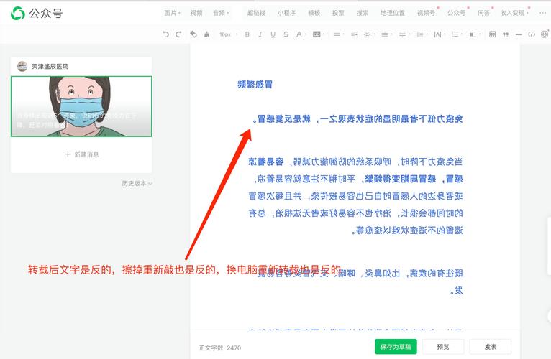Click the redo arrow icon

(178, 34)
